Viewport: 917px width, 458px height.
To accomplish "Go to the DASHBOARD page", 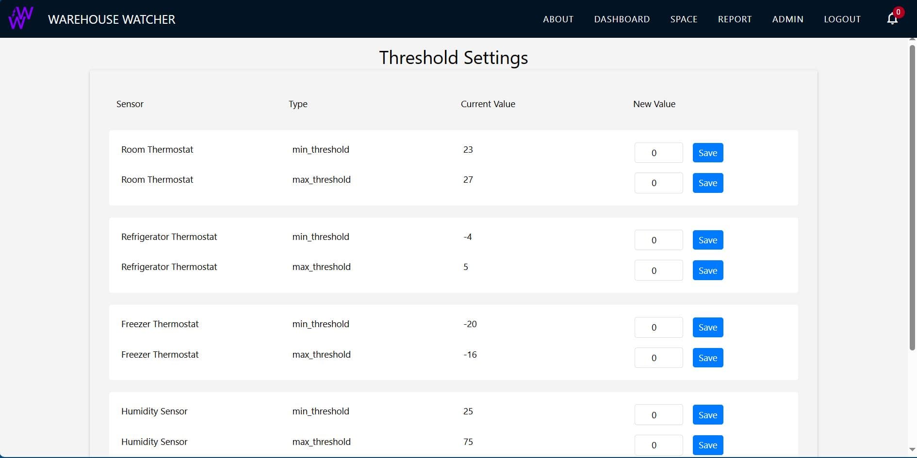I will [x=622, y=19].
